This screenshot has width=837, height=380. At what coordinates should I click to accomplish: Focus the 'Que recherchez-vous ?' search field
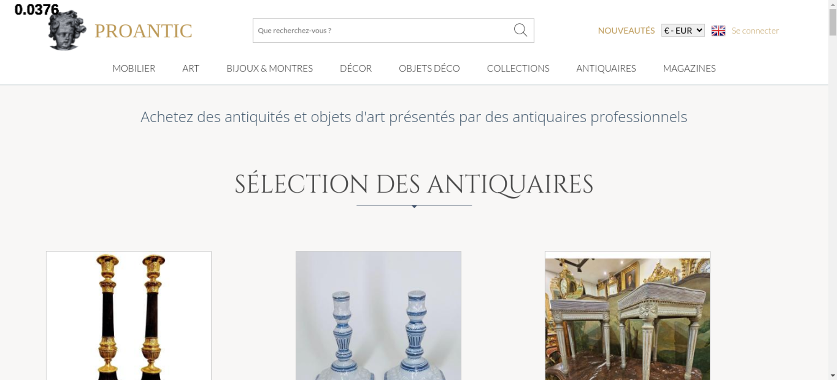tap(383, 31)
